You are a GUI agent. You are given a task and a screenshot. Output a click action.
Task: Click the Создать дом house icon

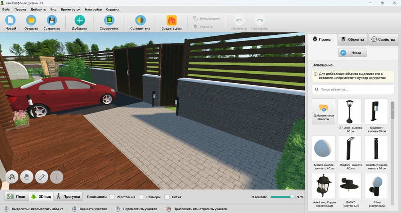point(172,20)
